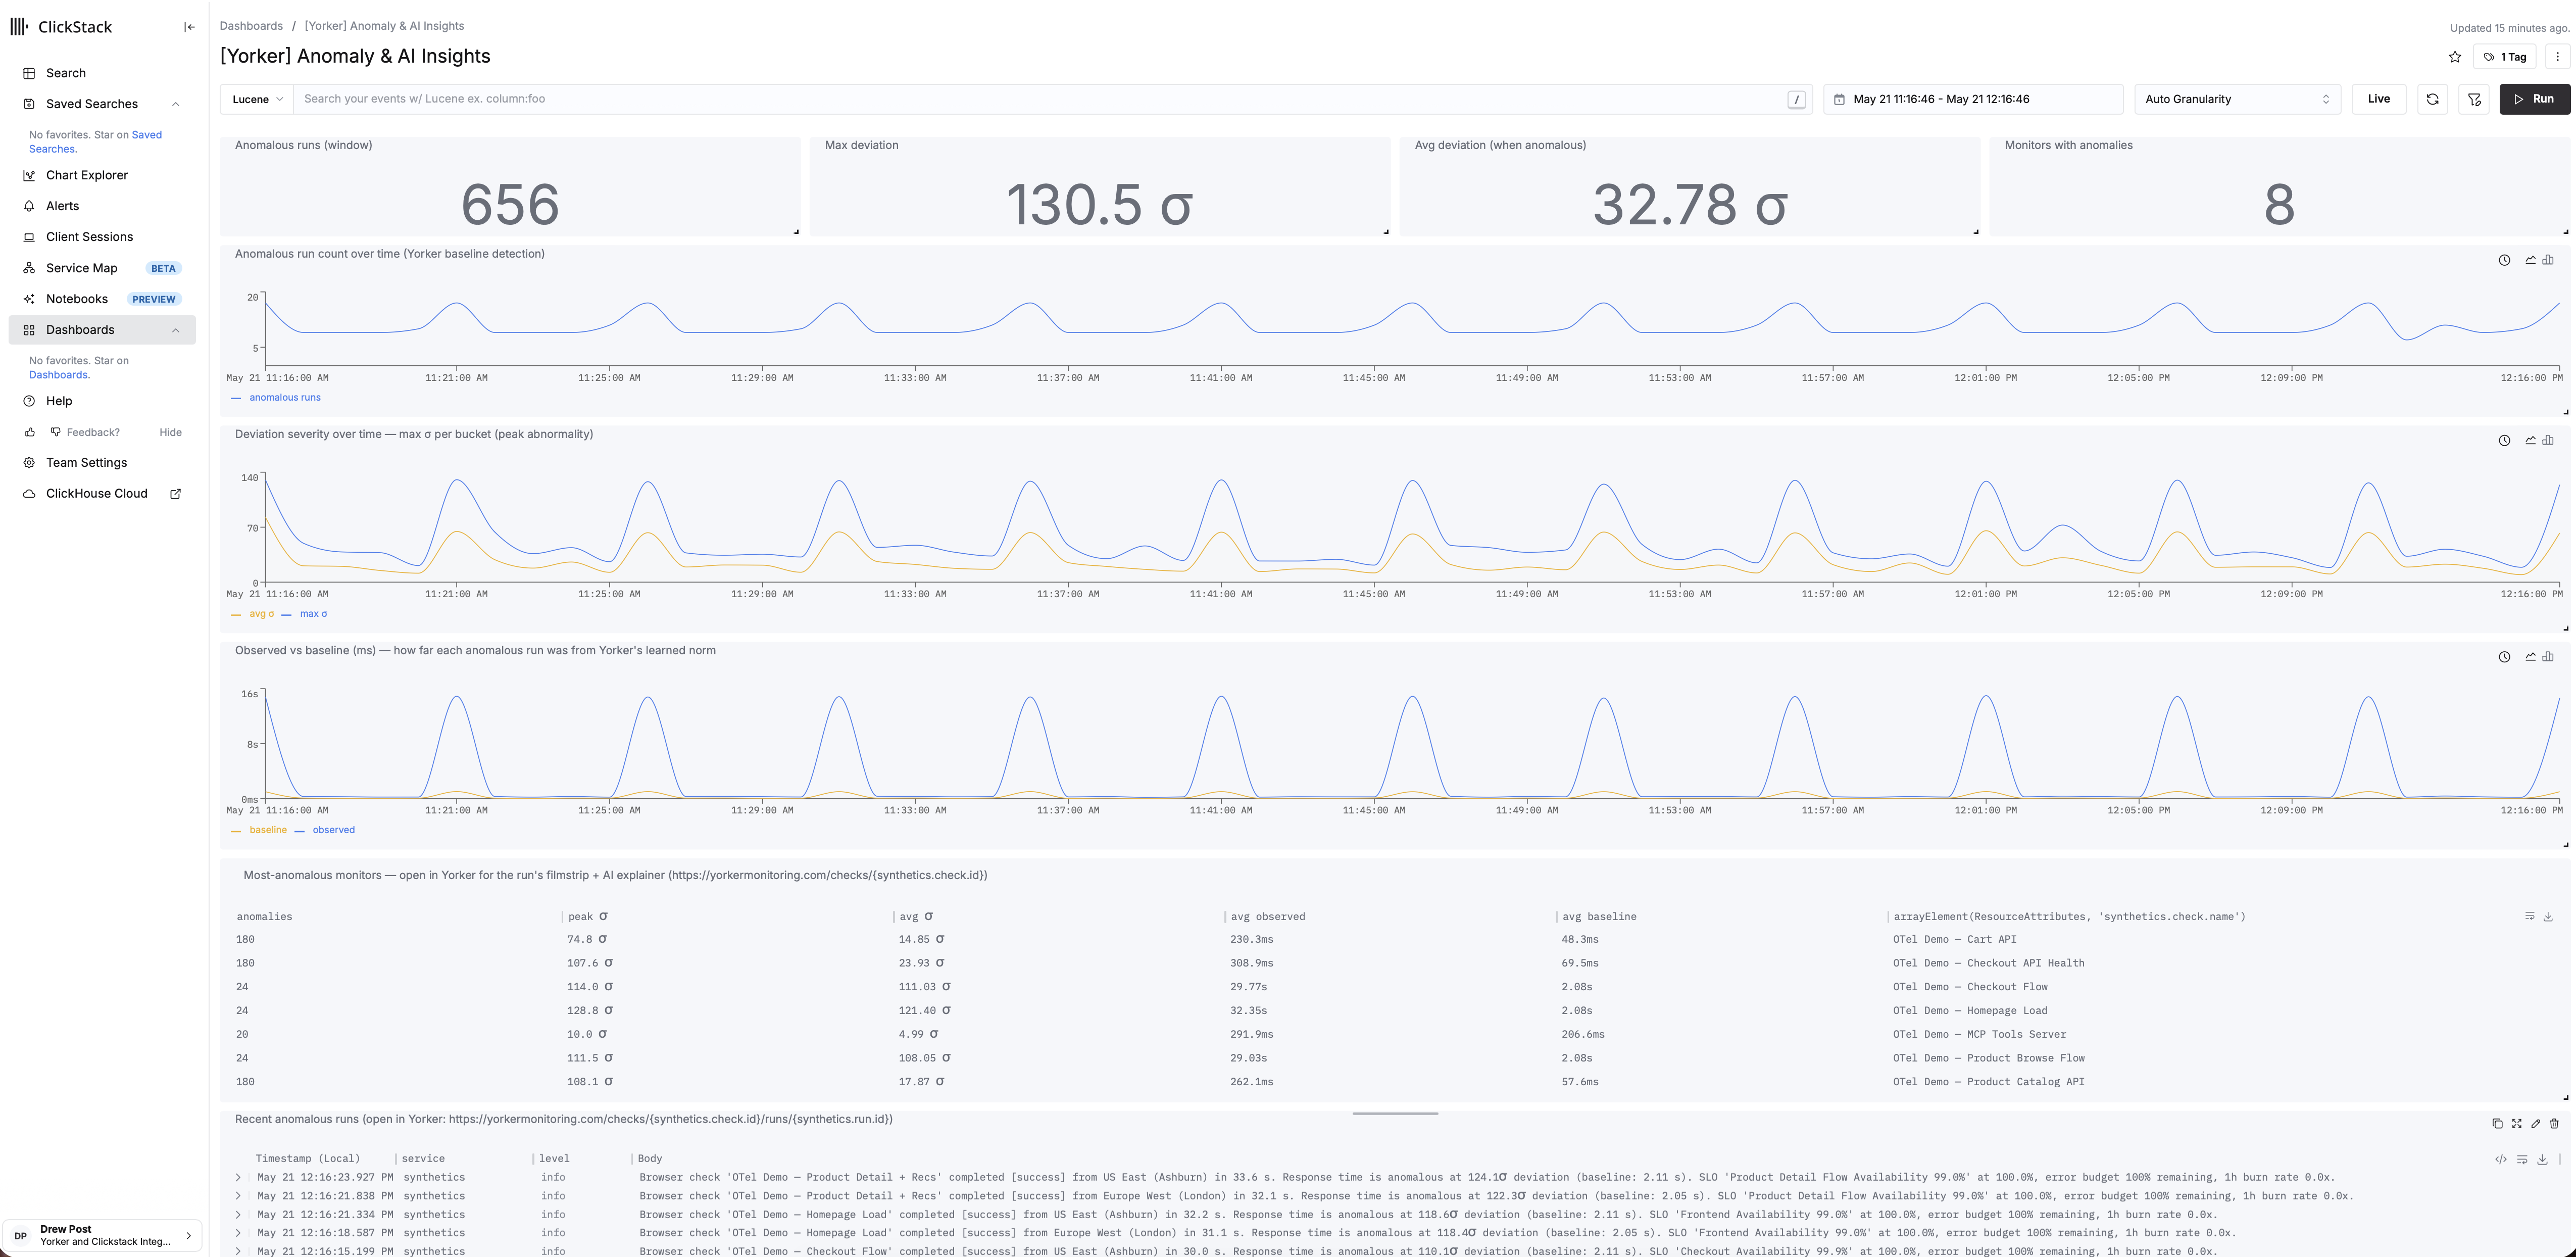Duplicate the Recent anomalous runs tile
The image size is (2576, 1257).
click(x=2497, y=1124)
